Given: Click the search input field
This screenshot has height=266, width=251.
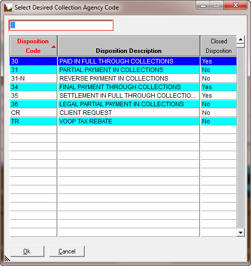Looking at the screenshot, I should (x=61, y=25).
